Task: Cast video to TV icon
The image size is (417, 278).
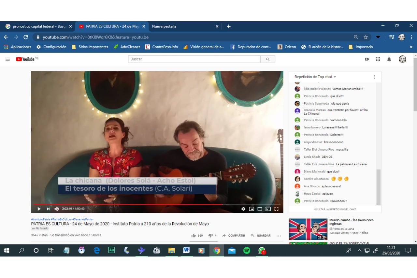Action: point(268,209)
